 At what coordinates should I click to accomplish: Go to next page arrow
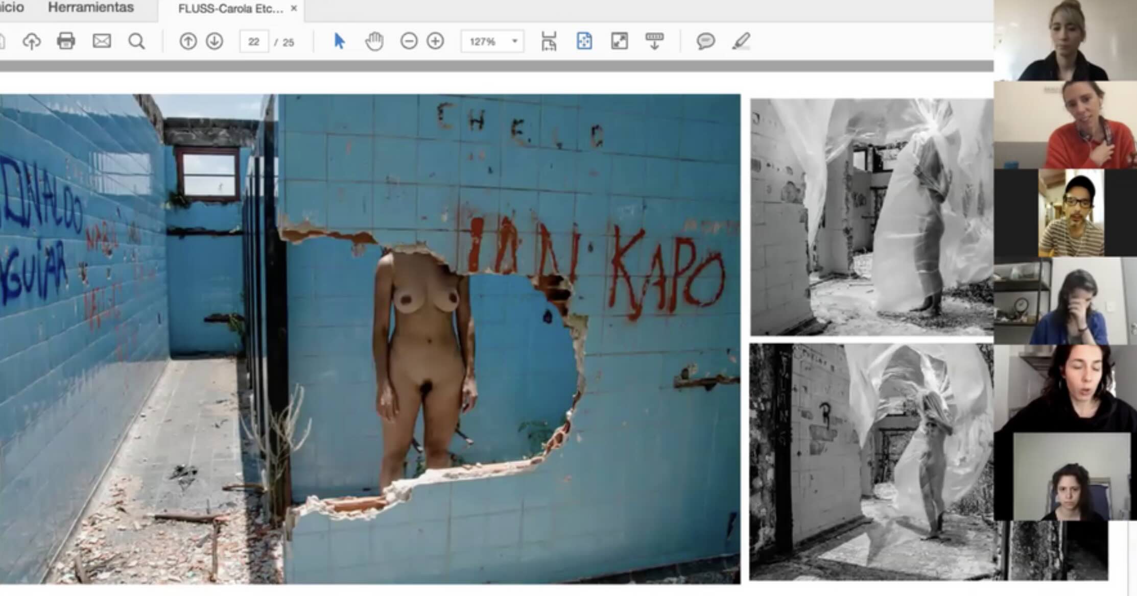point(215,41)
